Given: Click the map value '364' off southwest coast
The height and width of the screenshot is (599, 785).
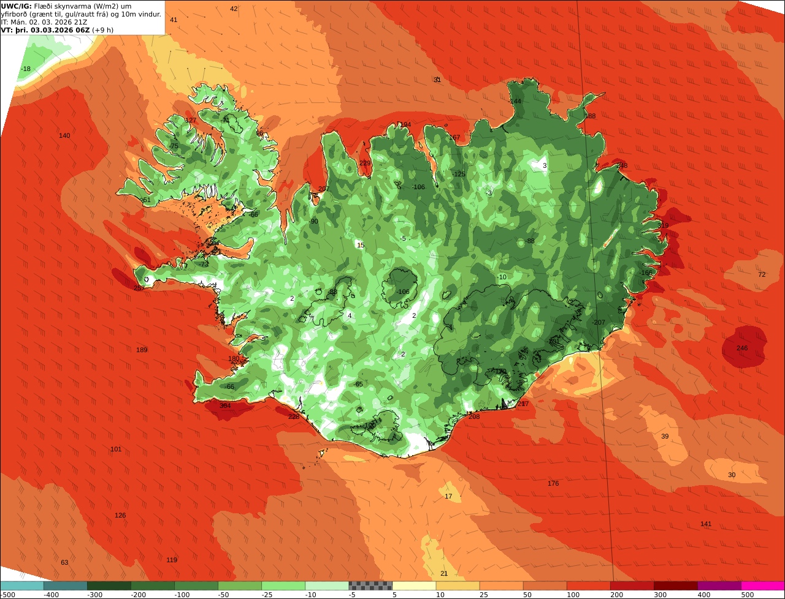Looking at the screenshot, I should (x=225, y=405).
